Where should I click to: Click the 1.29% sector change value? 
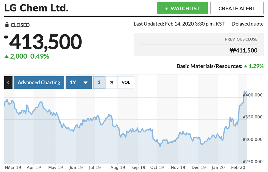(256, 66)
